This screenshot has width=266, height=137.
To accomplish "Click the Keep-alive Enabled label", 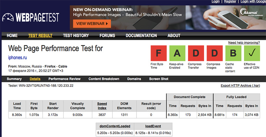I will (176, 66).
